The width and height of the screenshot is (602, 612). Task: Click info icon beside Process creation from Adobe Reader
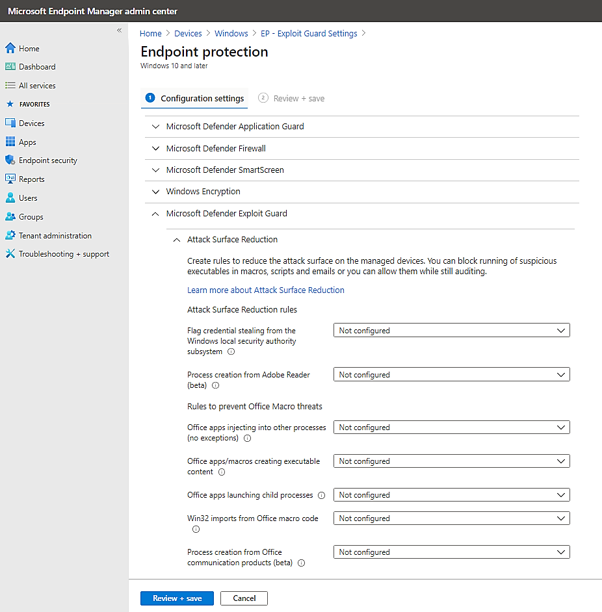pyautogui.click(x=216, y=385)
